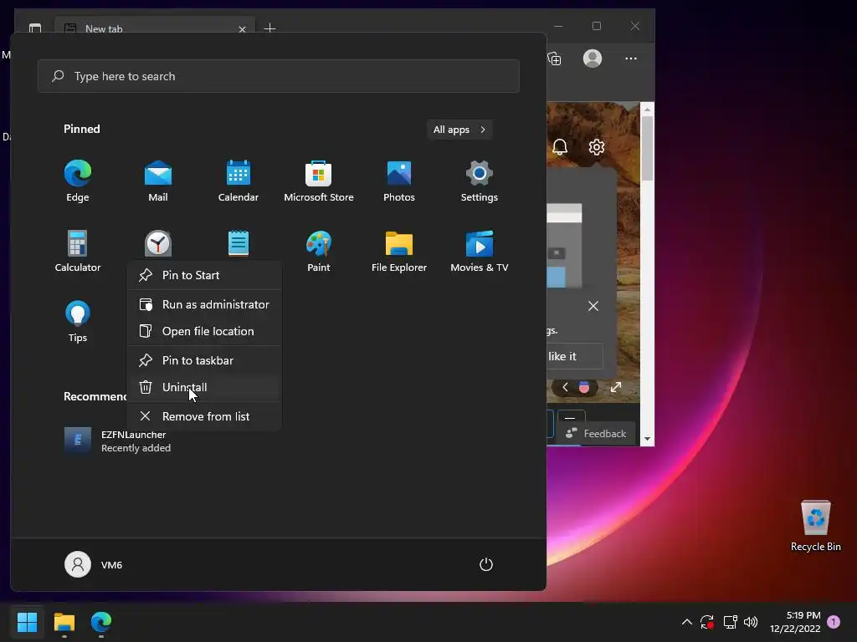
Task: Open the Settings pinned app
Action: click(480, 181)
